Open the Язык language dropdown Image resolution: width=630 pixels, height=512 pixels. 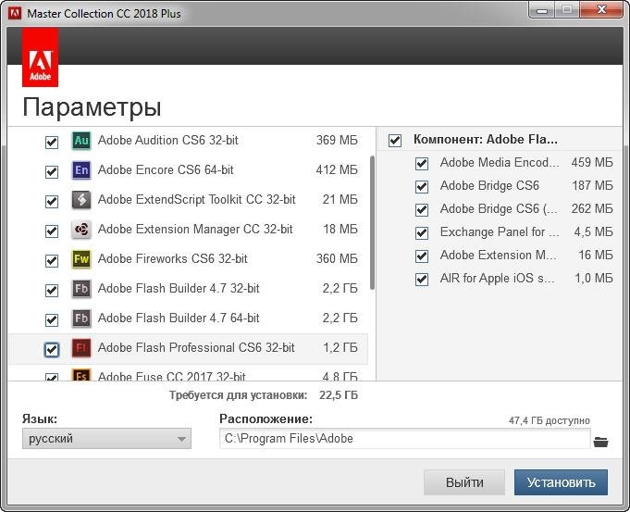point(106,439)
